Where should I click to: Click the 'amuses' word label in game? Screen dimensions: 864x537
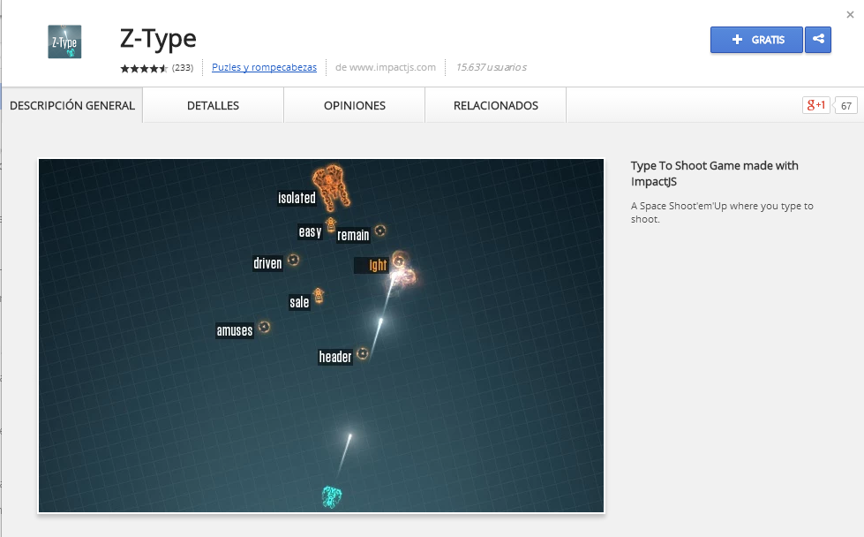[235, 330]
